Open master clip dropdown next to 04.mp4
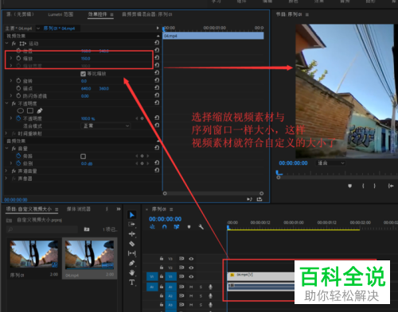398x312 pixels. pos(38,29)
